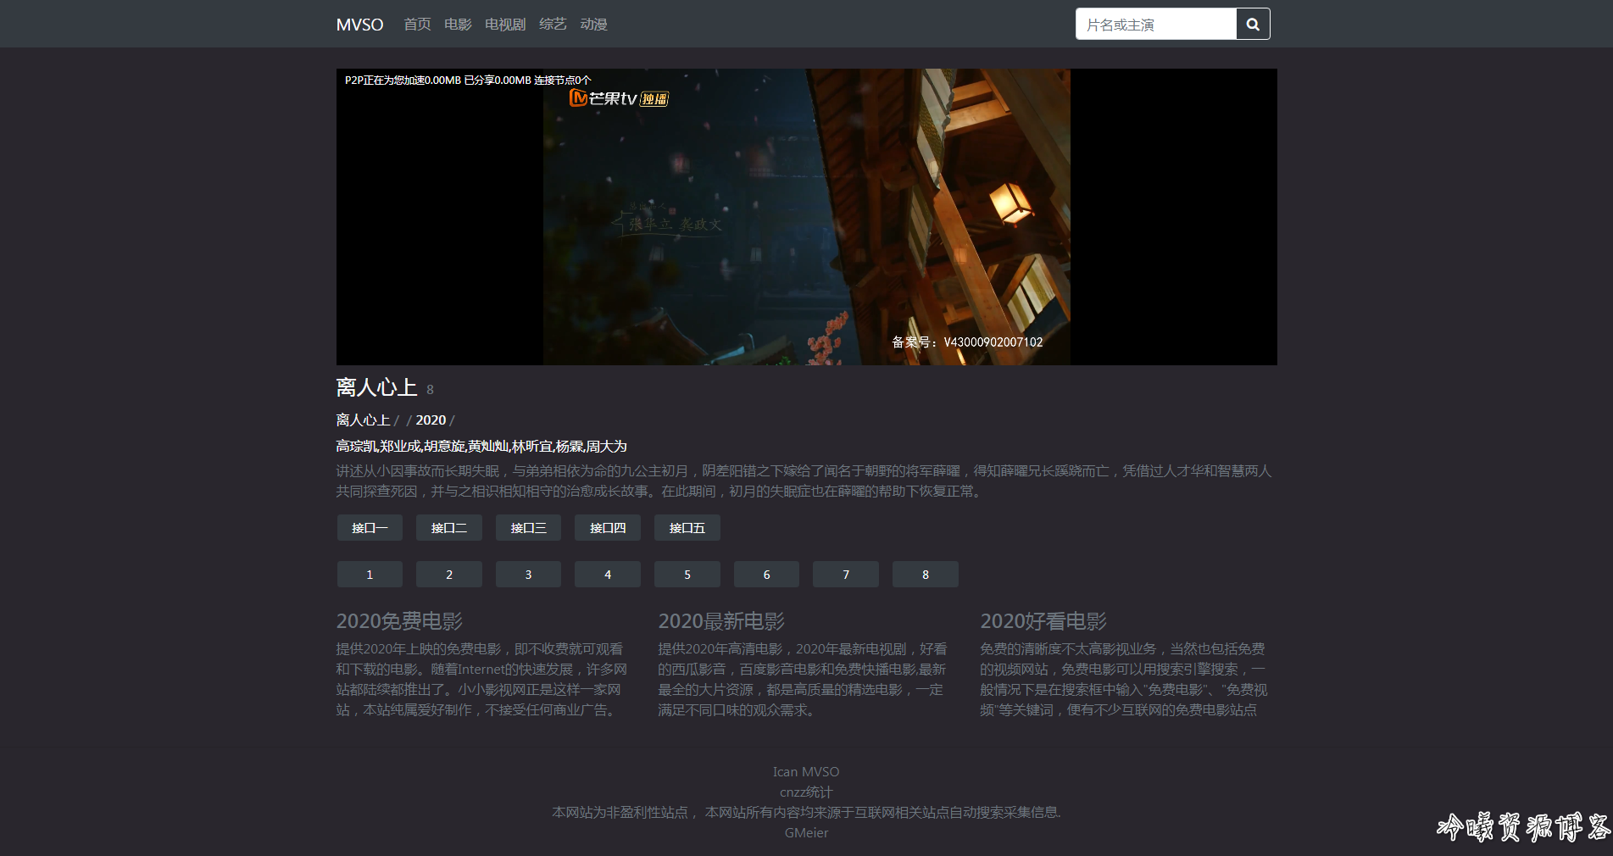Play episode 7

846,575
